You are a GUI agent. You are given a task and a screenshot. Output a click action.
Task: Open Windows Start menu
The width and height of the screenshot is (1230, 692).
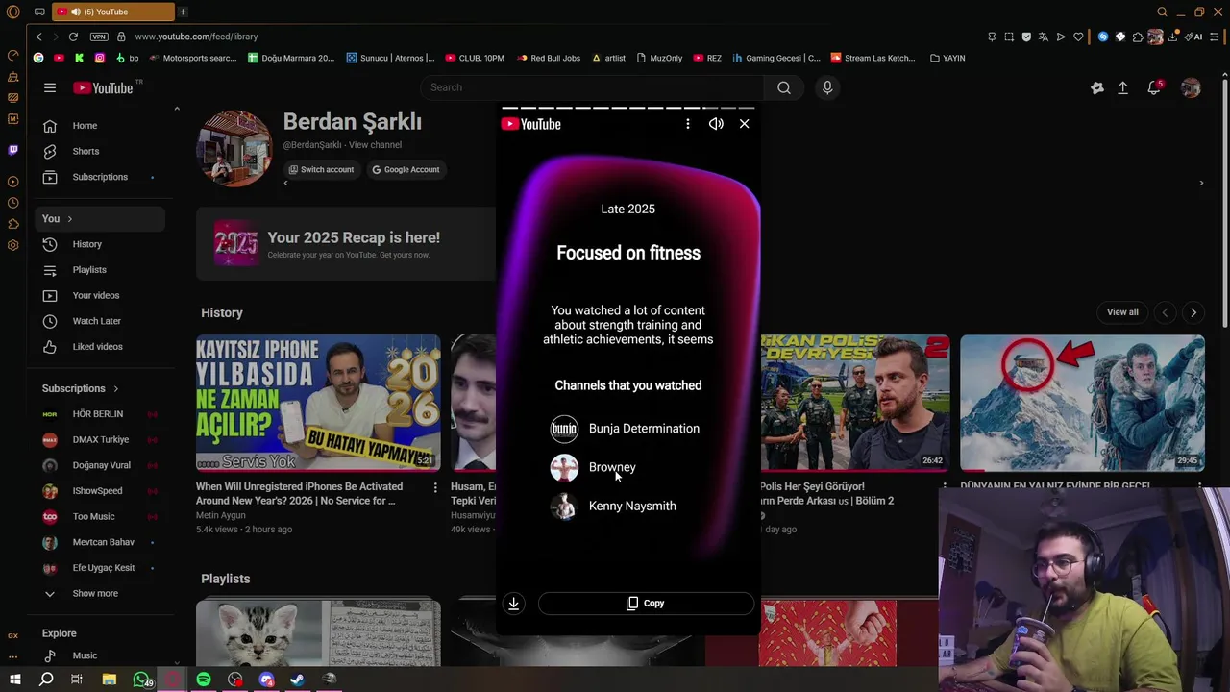pos(14,680)
